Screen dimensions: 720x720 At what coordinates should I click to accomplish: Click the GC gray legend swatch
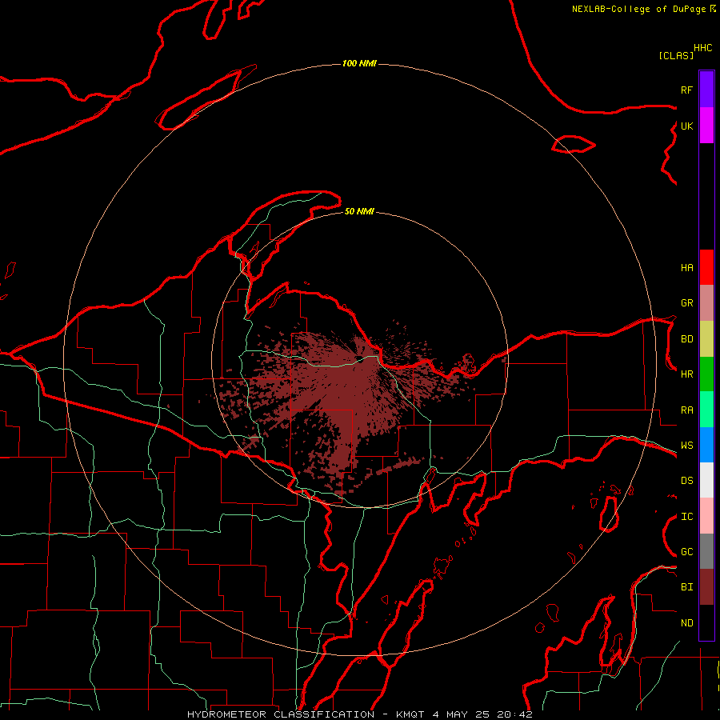point(706,551)
